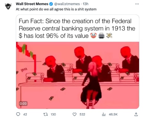
Task: Click the 532 likes count
Action: 82,115
